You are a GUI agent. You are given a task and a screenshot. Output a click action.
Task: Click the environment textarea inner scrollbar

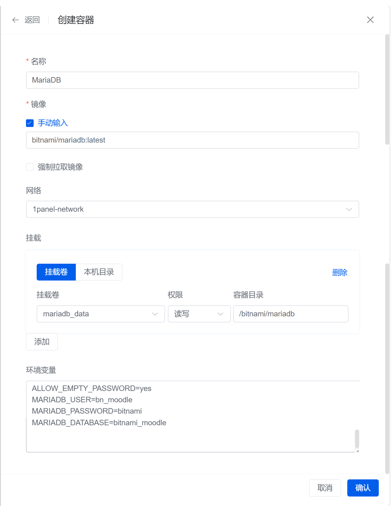[357, 439]
